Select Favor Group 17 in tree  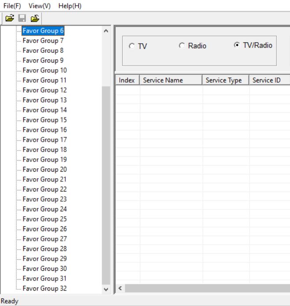point(44,140)
